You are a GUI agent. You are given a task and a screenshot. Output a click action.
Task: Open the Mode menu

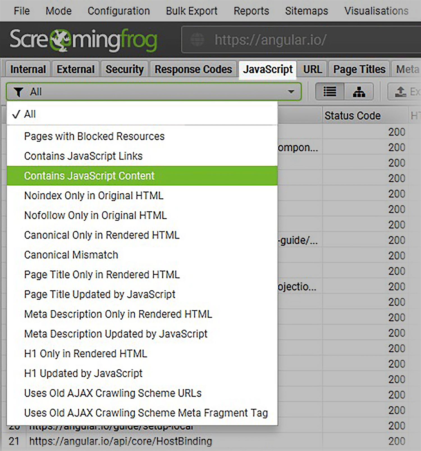[x=59, y=11]
